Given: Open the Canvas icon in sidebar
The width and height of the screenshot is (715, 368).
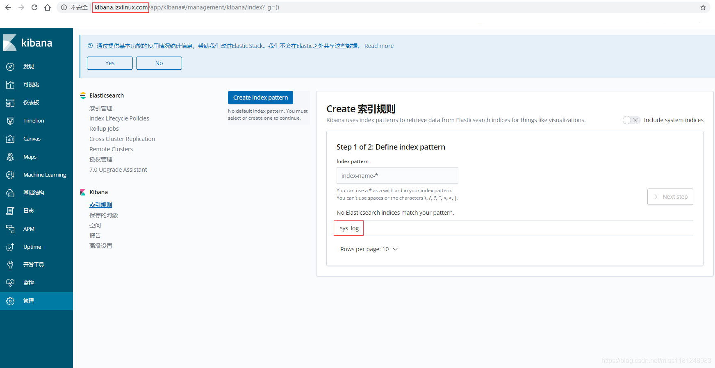Looking at the screenshot, I should click(10, 139).
